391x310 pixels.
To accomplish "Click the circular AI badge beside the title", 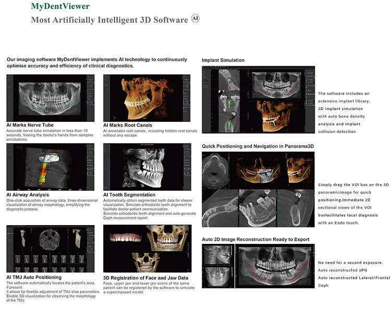I will [195, 18].
